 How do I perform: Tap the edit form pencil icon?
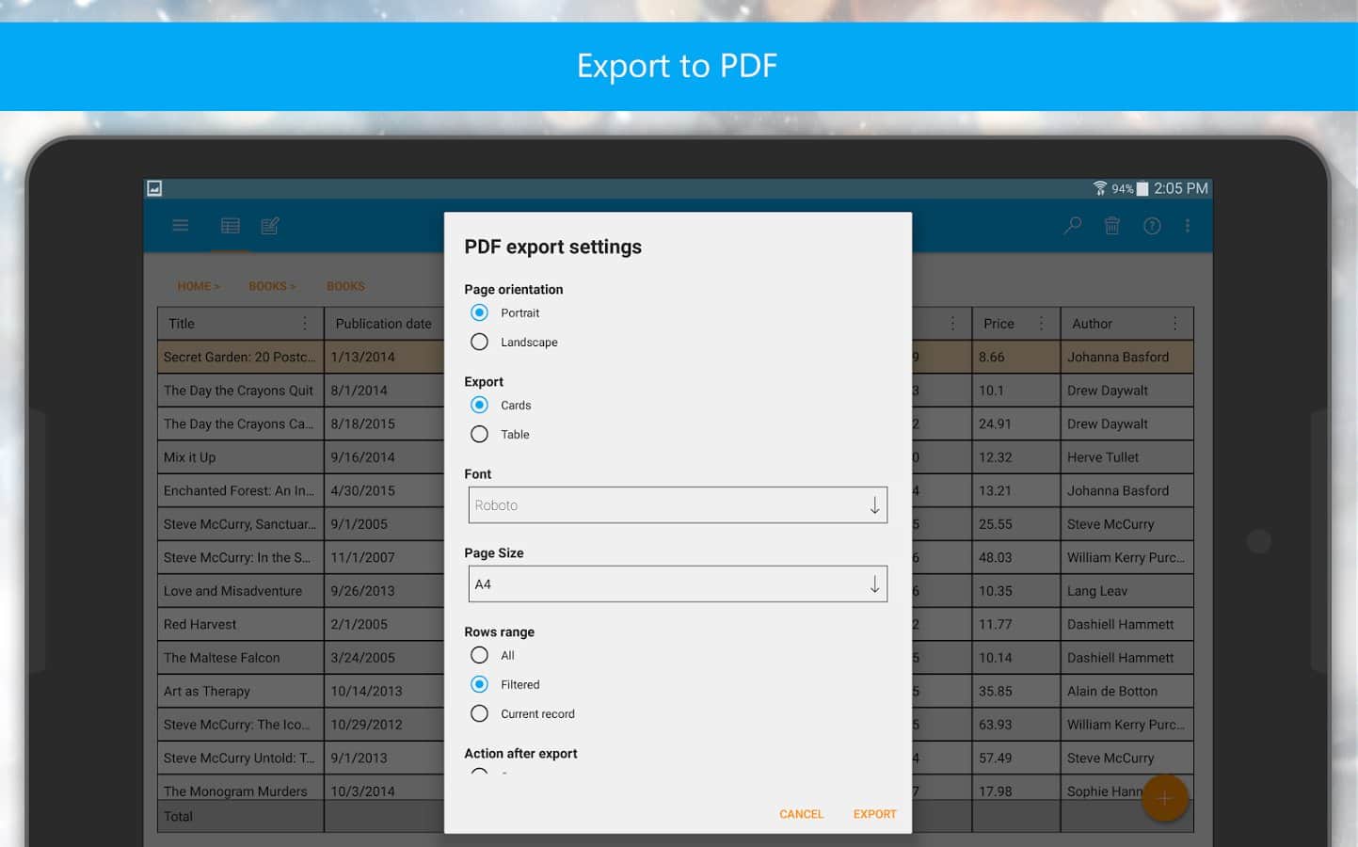pos(270,226)
